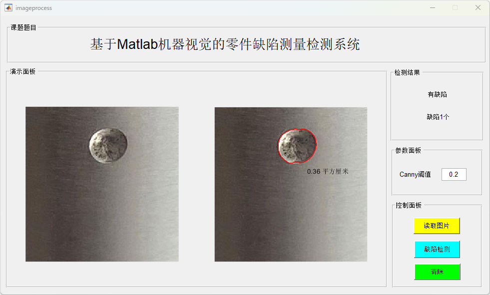Click the 0.36 平方厘米 area annotation
Screen dimensions: 490x295
point(328,171)
